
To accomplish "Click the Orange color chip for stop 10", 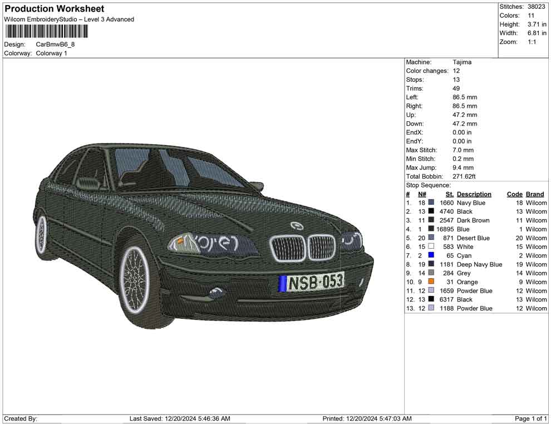I will [x=431, y=282].
